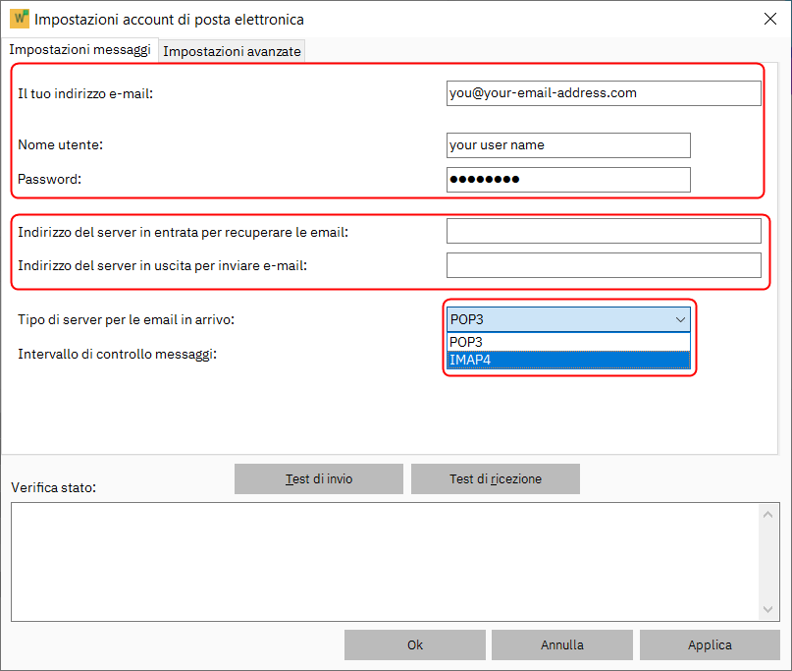Click the e-mail address input field
The height and width of the screenshot is (671, 792).
coord(603,93)
